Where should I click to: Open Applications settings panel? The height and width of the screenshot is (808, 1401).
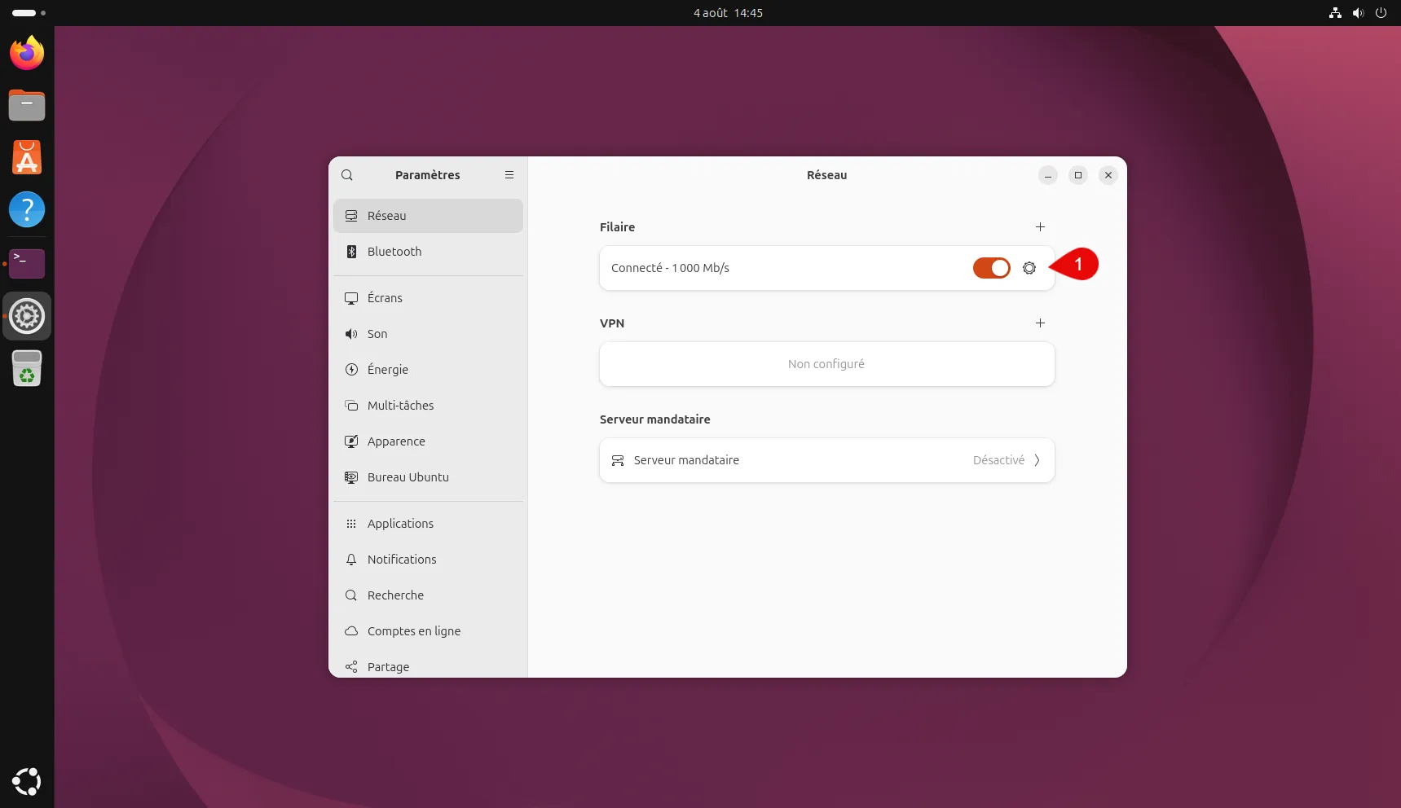click(428, 524)
